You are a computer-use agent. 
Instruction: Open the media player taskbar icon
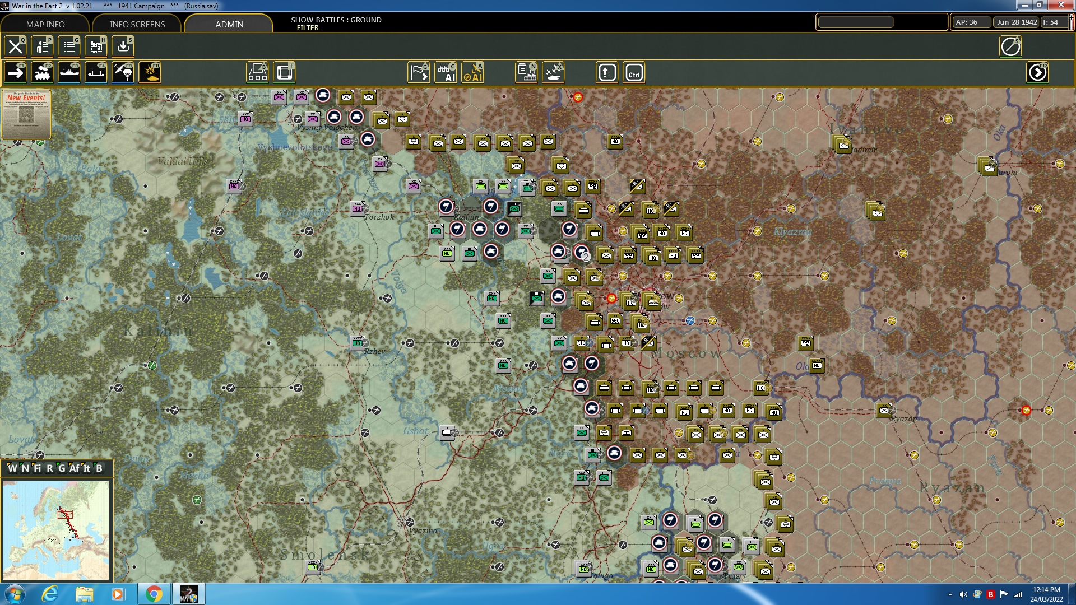[x=118, y=594]
